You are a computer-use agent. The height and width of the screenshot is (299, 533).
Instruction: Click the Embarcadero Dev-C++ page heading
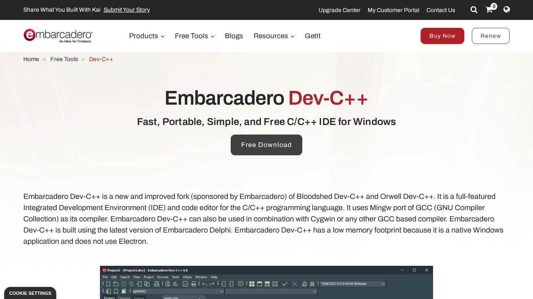pyautogui.click(x=266, y=98)
